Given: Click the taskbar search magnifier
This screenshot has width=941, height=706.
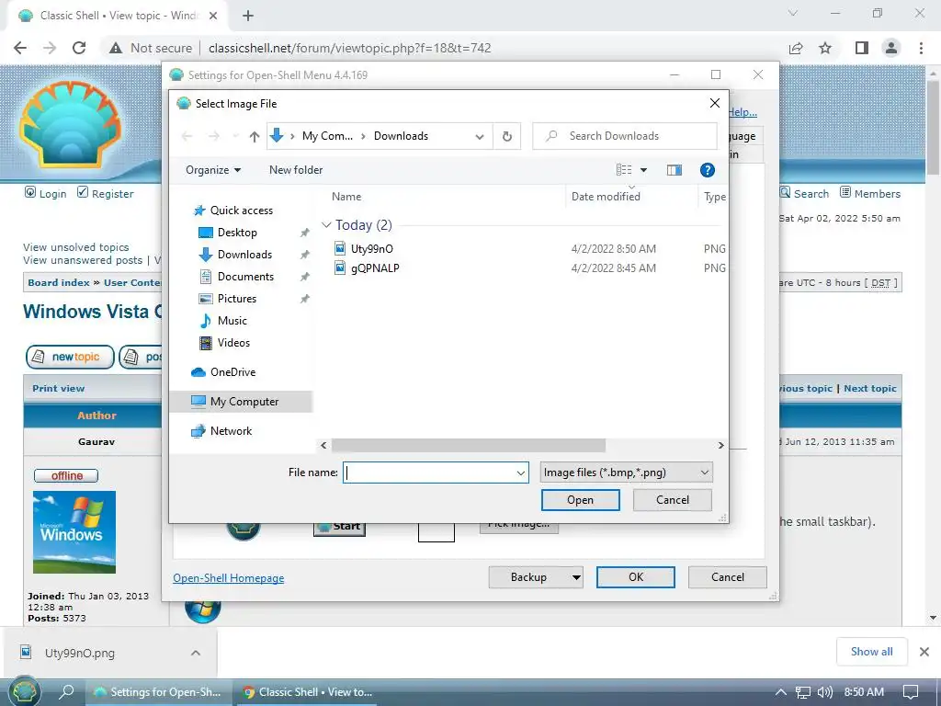Looking at the screenshot, I should 66,691.
